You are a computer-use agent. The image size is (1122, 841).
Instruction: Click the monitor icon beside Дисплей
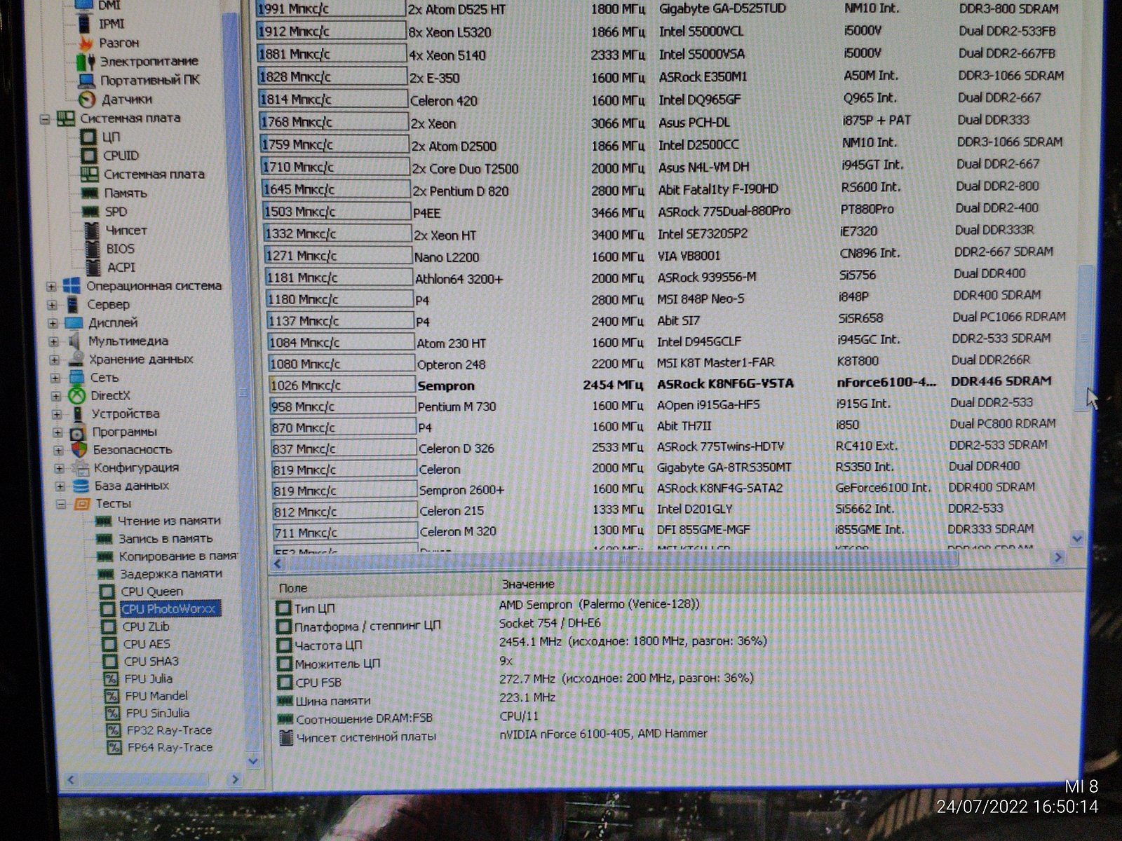coord(74,323)
